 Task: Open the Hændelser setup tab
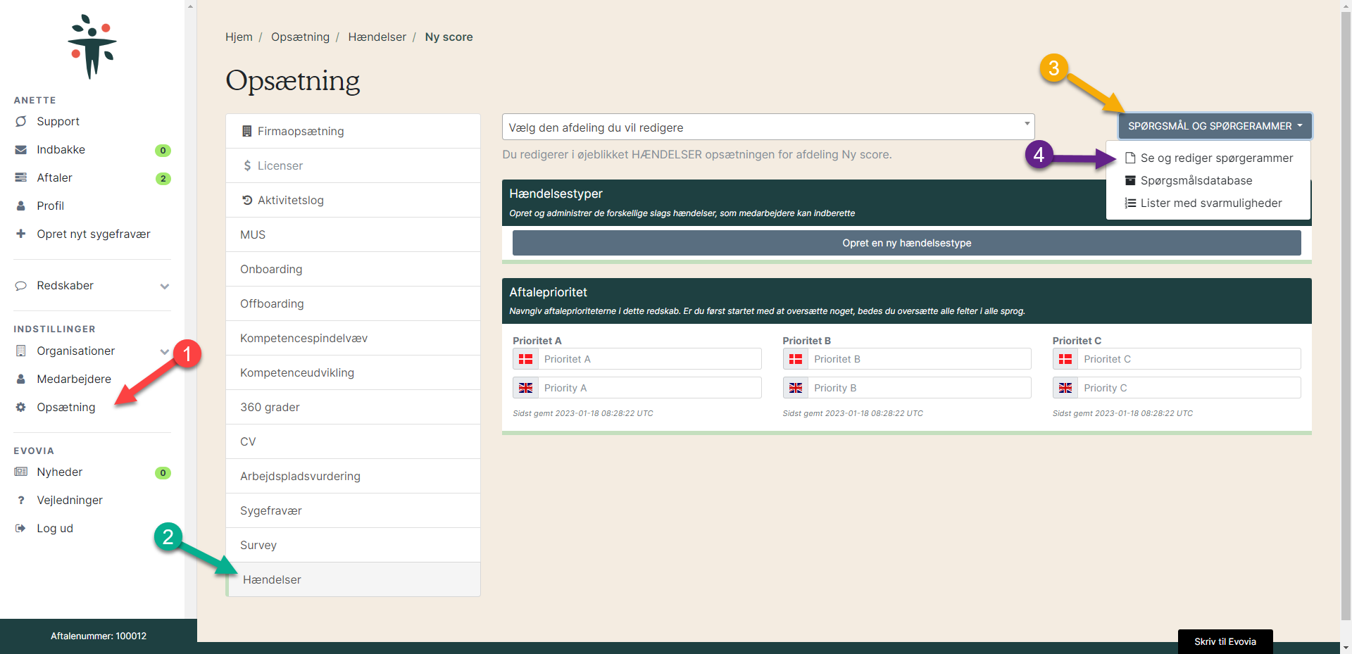[353, 579]
